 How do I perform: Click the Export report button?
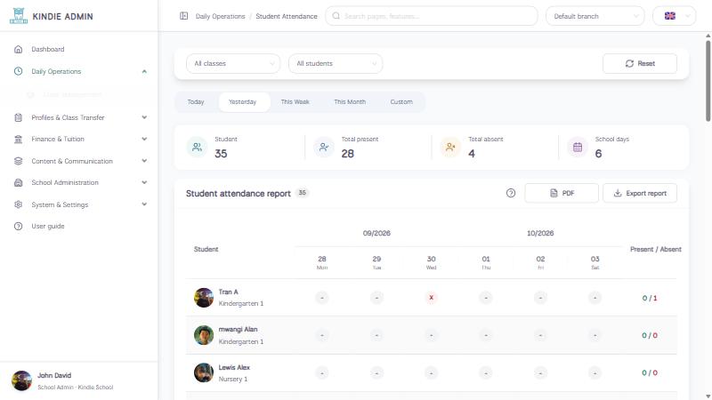[640, 193]
